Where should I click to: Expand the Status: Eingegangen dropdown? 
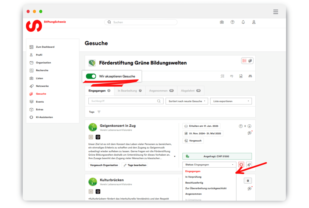pos(209,165)
